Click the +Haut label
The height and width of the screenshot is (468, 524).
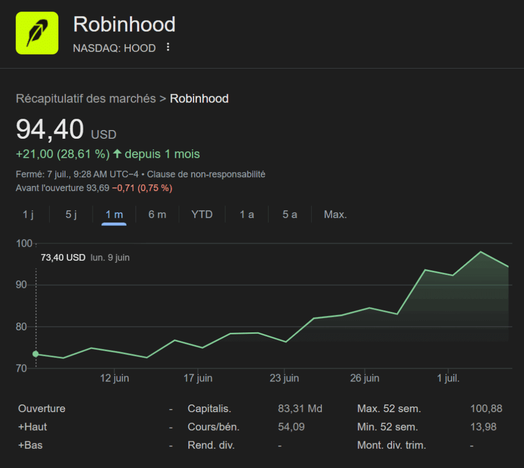pyautogui.click(x=32, y=427)
